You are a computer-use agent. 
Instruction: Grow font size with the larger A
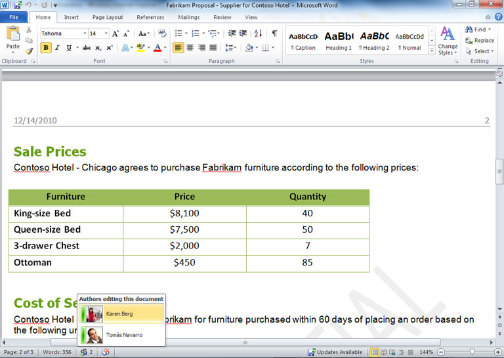[x=115, y=33]
